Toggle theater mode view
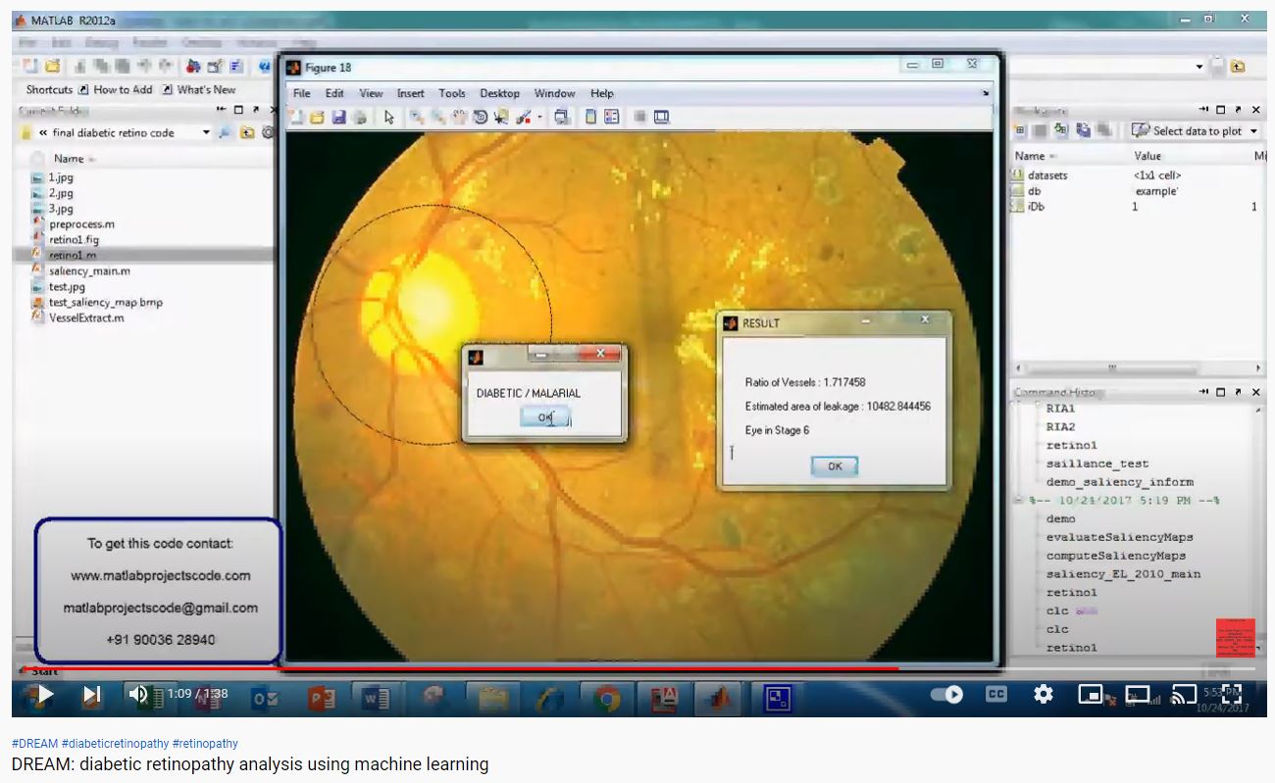 point(1137,695)
